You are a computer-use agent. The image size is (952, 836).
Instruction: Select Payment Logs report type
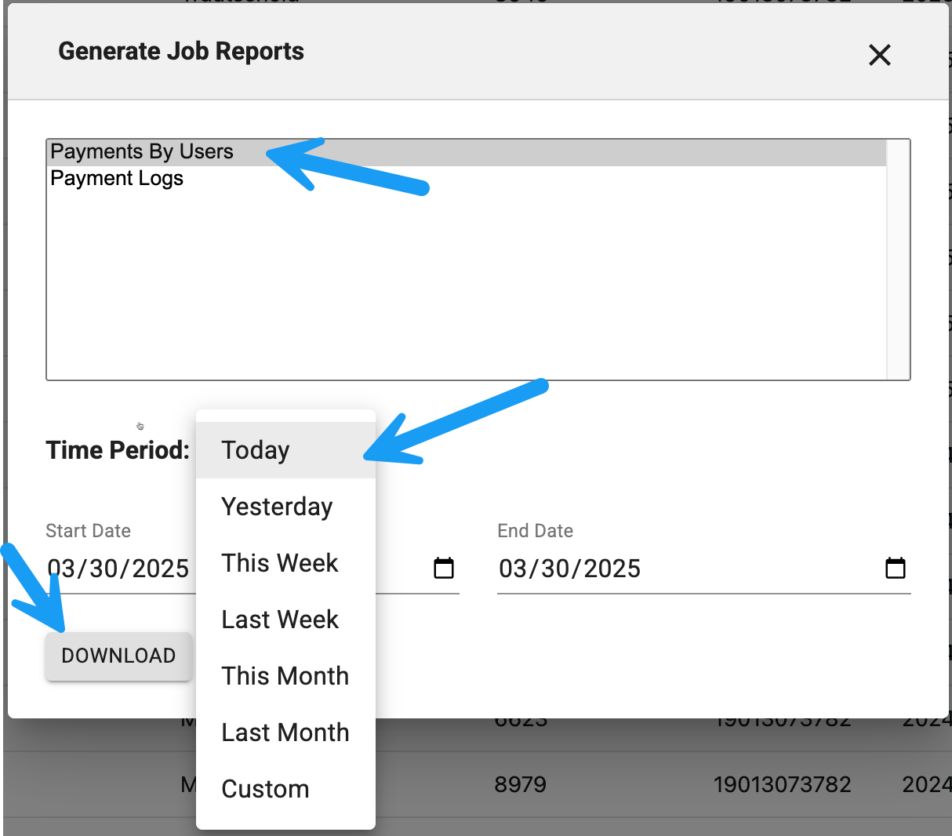(x=117, y=179)
